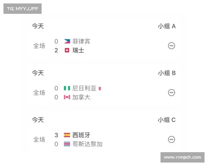Click the TG: MYYJJPP banner
The width and height of the screenshot is (208, 166).
pyautogui.click(x=23, y=9)
